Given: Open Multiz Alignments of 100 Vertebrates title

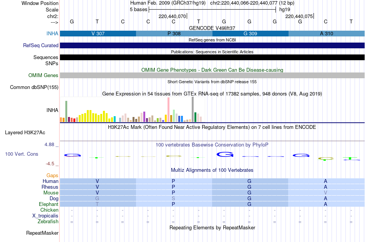Looking at the screenshot, I should pyautogui.click(x=212, y=170).
